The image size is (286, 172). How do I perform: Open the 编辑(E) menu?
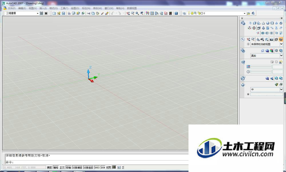pyautogui.click(x=22, y=8)
